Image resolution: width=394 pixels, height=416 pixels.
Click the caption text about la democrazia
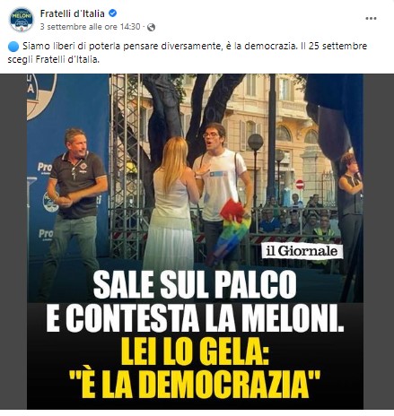coord(188,53)
